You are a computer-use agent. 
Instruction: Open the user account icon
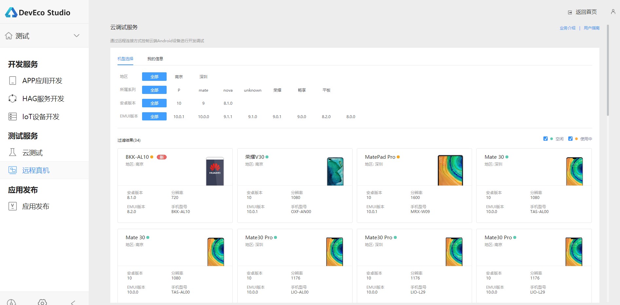click(x=613, y=12)
